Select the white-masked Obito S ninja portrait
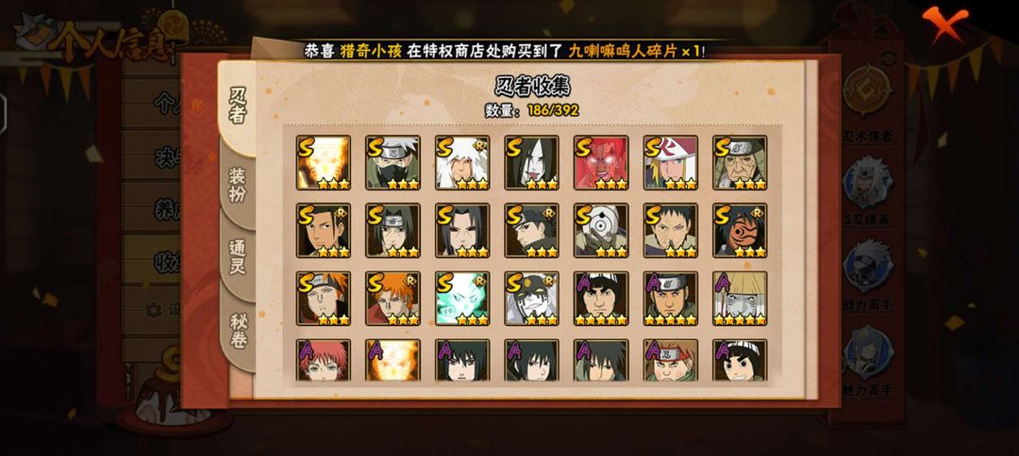 [601, 231]
